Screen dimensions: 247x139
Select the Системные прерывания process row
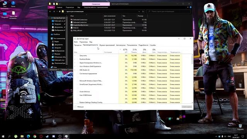pos(128,74)
